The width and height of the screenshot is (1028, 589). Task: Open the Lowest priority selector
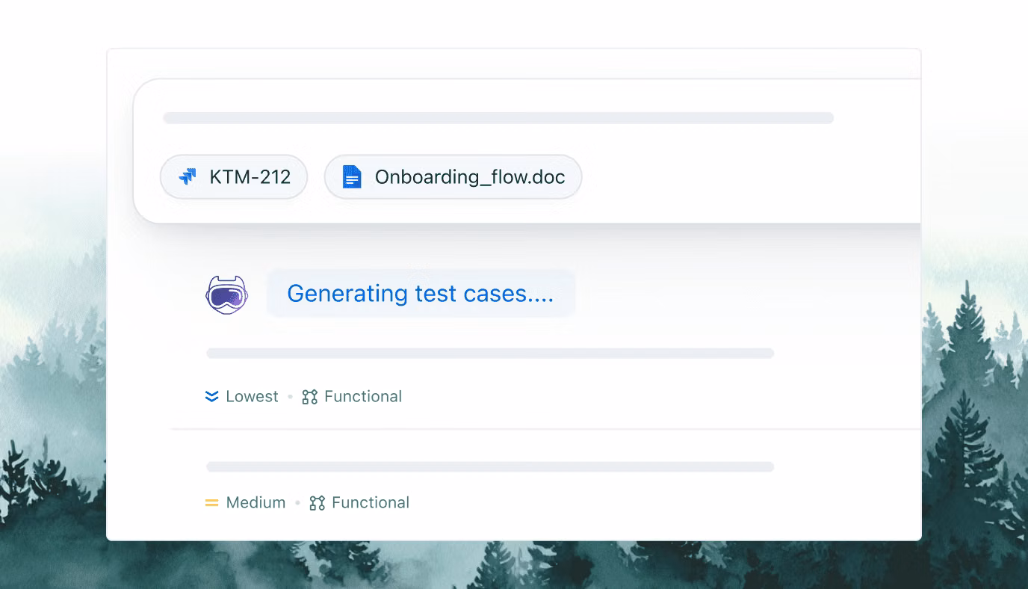[x=241, y=395]
